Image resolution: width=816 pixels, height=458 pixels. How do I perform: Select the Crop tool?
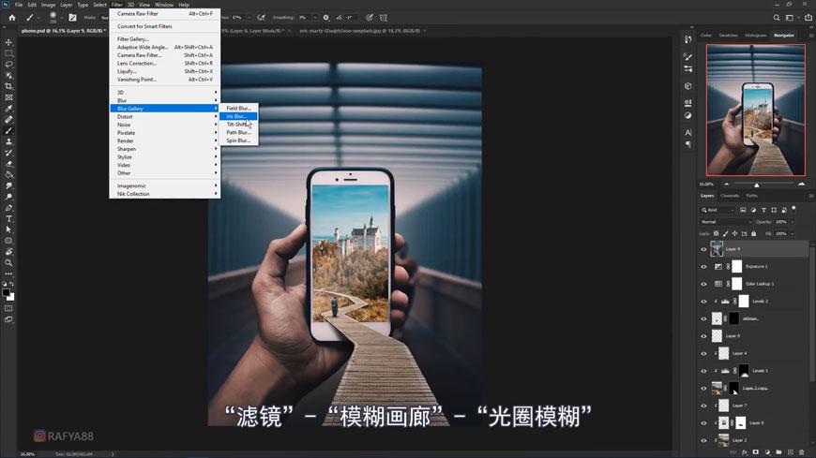(8, 86)
